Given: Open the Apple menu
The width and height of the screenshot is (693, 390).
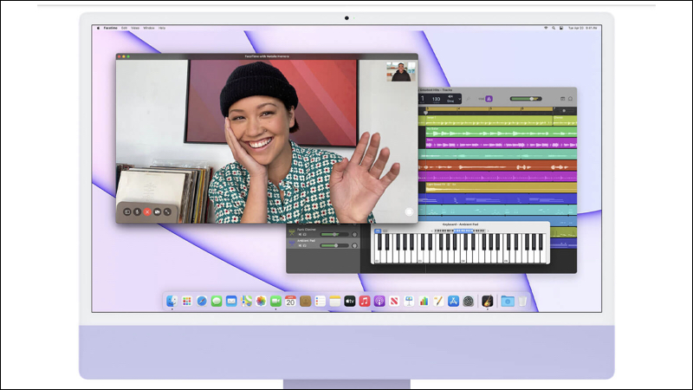Looking at the screenshot, I should 98,28.
